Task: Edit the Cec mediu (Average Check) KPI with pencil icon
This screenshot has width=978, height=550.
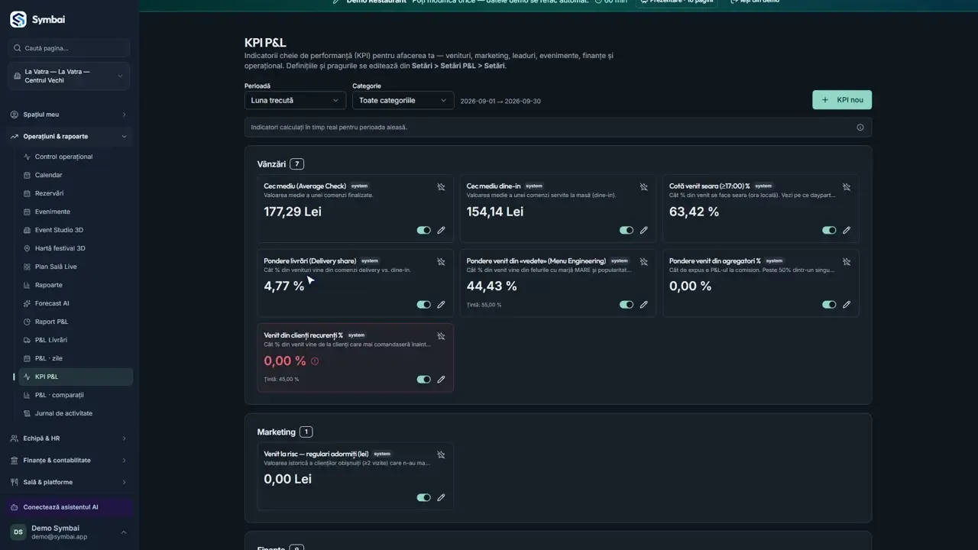Action: pos(441,230)
